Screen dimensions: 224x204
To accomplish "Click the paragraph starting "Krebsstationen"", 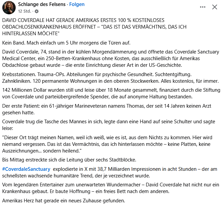I will 110,78.
